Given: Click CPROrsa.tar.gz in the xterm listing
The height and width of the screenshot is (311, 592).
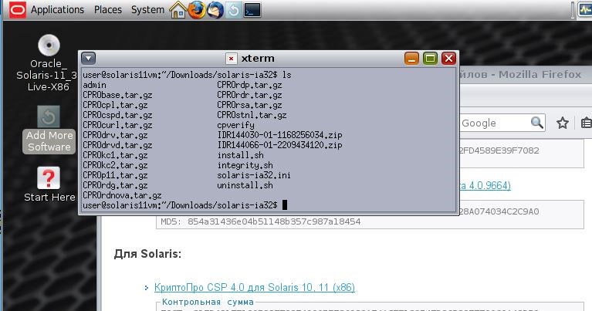Looking at the screenshot, I should pyautogui.click(x=249, y=105).
